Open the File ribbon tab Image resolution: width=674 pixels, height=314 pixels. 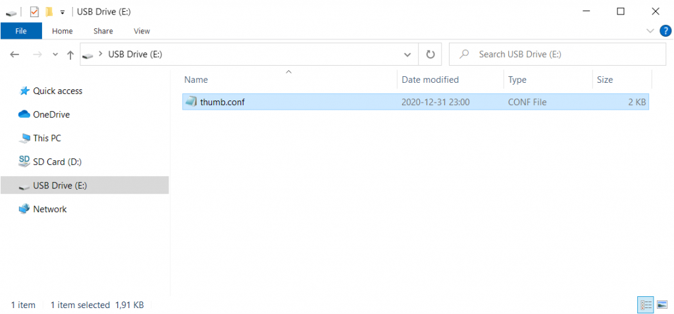coord(21,31)
